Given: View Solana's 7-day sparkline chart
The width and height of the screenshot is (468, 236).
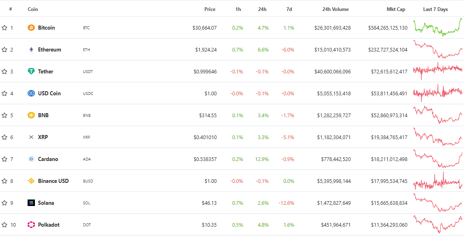Looking at the screenshot, I should point(438,203).
